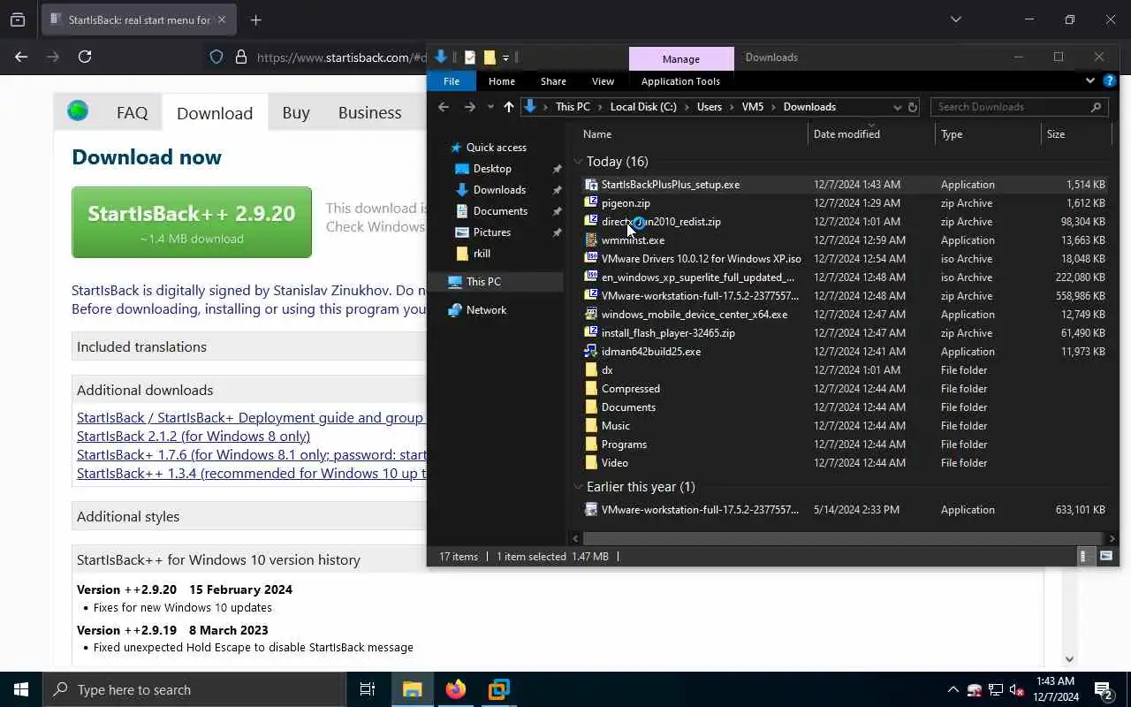Switch to the Home ribbon tab

point(502,81)
